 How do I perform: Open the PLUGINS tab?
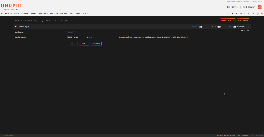(x=54, y=14)
